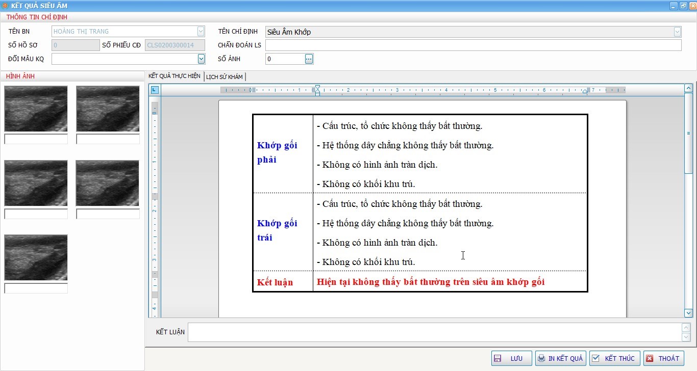Click the LƯU save button
This screenshot has width=697, height=371.
511,358
